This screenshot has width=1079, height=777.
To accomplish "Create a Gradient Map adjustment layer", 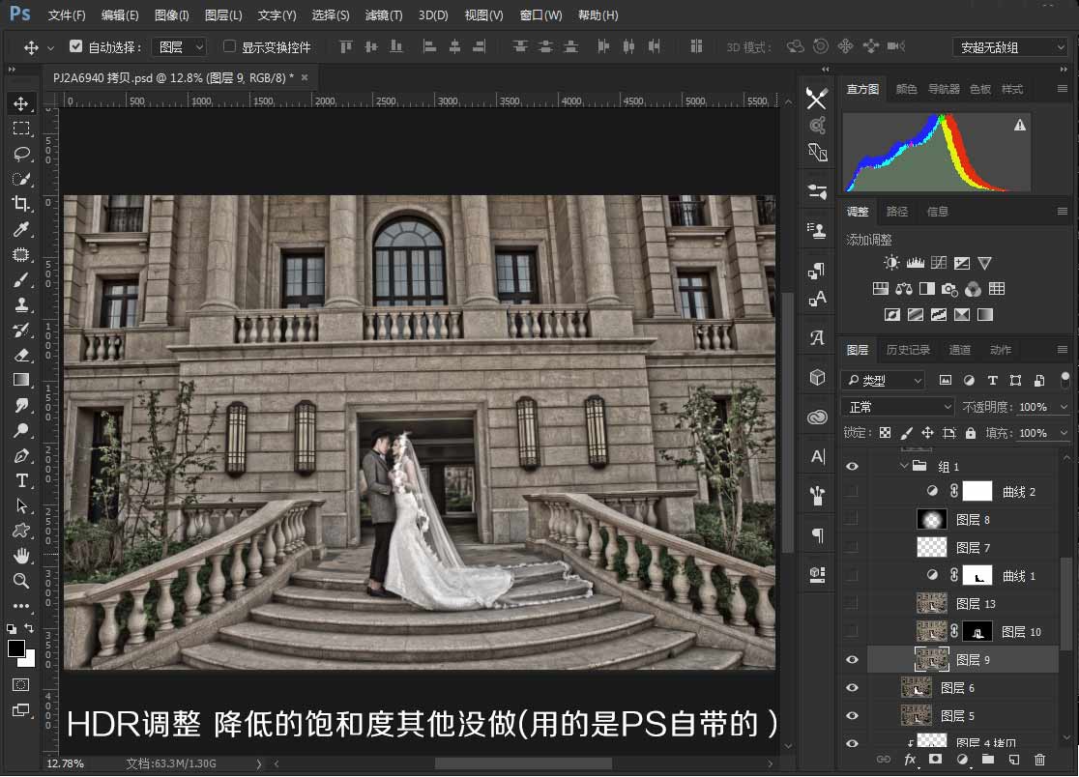I will point(960,314).
